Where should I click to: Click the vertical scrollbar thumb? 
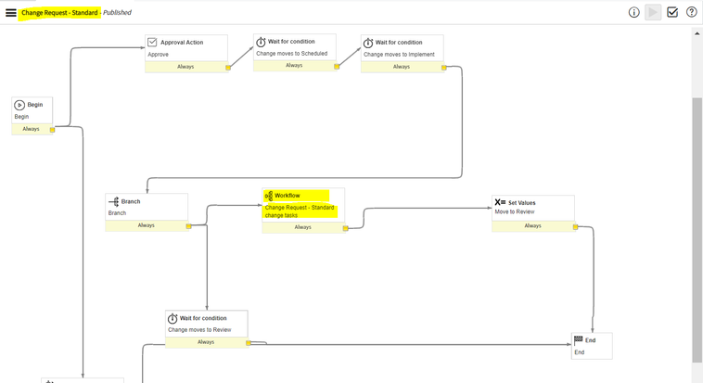(697, 230)
